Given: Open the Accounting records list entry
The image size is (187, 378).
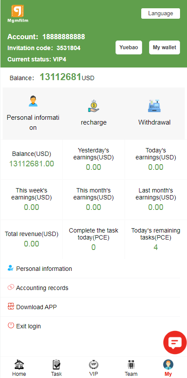Looking at the screenshot, I should pos(90,287).
